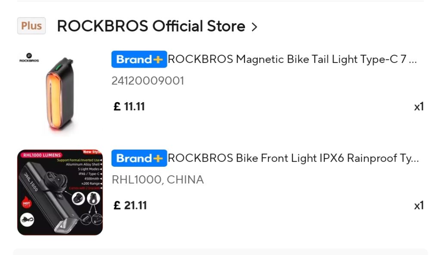441x255 pixels.
Task: Select the variant text 24120009001
Action: (x=148, y=81)
